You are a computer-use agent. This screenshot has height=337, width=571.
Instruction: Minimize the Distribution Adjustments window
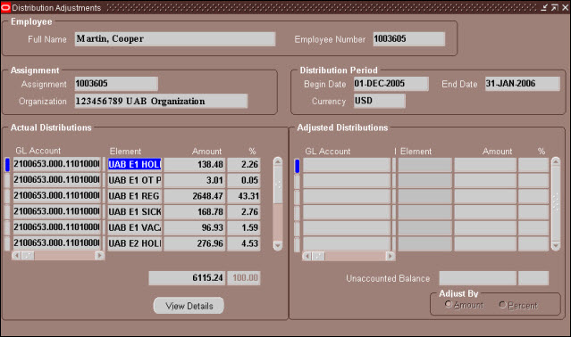(x=544, y=7)
